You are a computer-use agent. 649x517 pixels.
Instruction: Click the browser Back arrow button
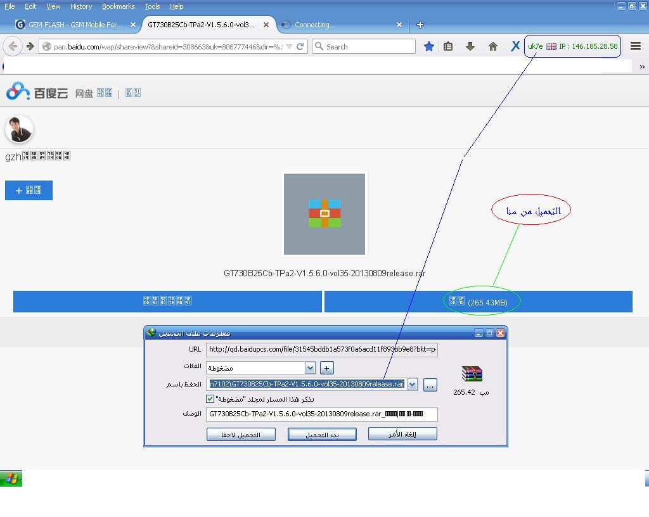tap(13, 46)
